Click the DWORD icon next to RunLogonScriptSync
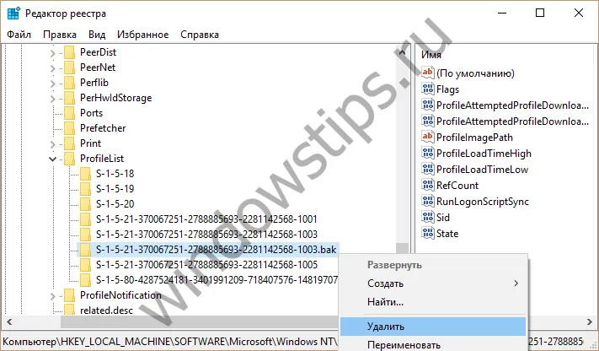Viewport: 599px width, 351px height. [x=427, y=201]
